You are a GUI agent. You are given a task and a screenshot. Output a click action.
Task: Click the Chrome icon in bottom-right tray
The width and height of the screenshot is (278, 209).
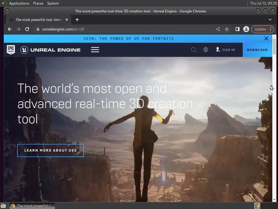click(257, 206)
